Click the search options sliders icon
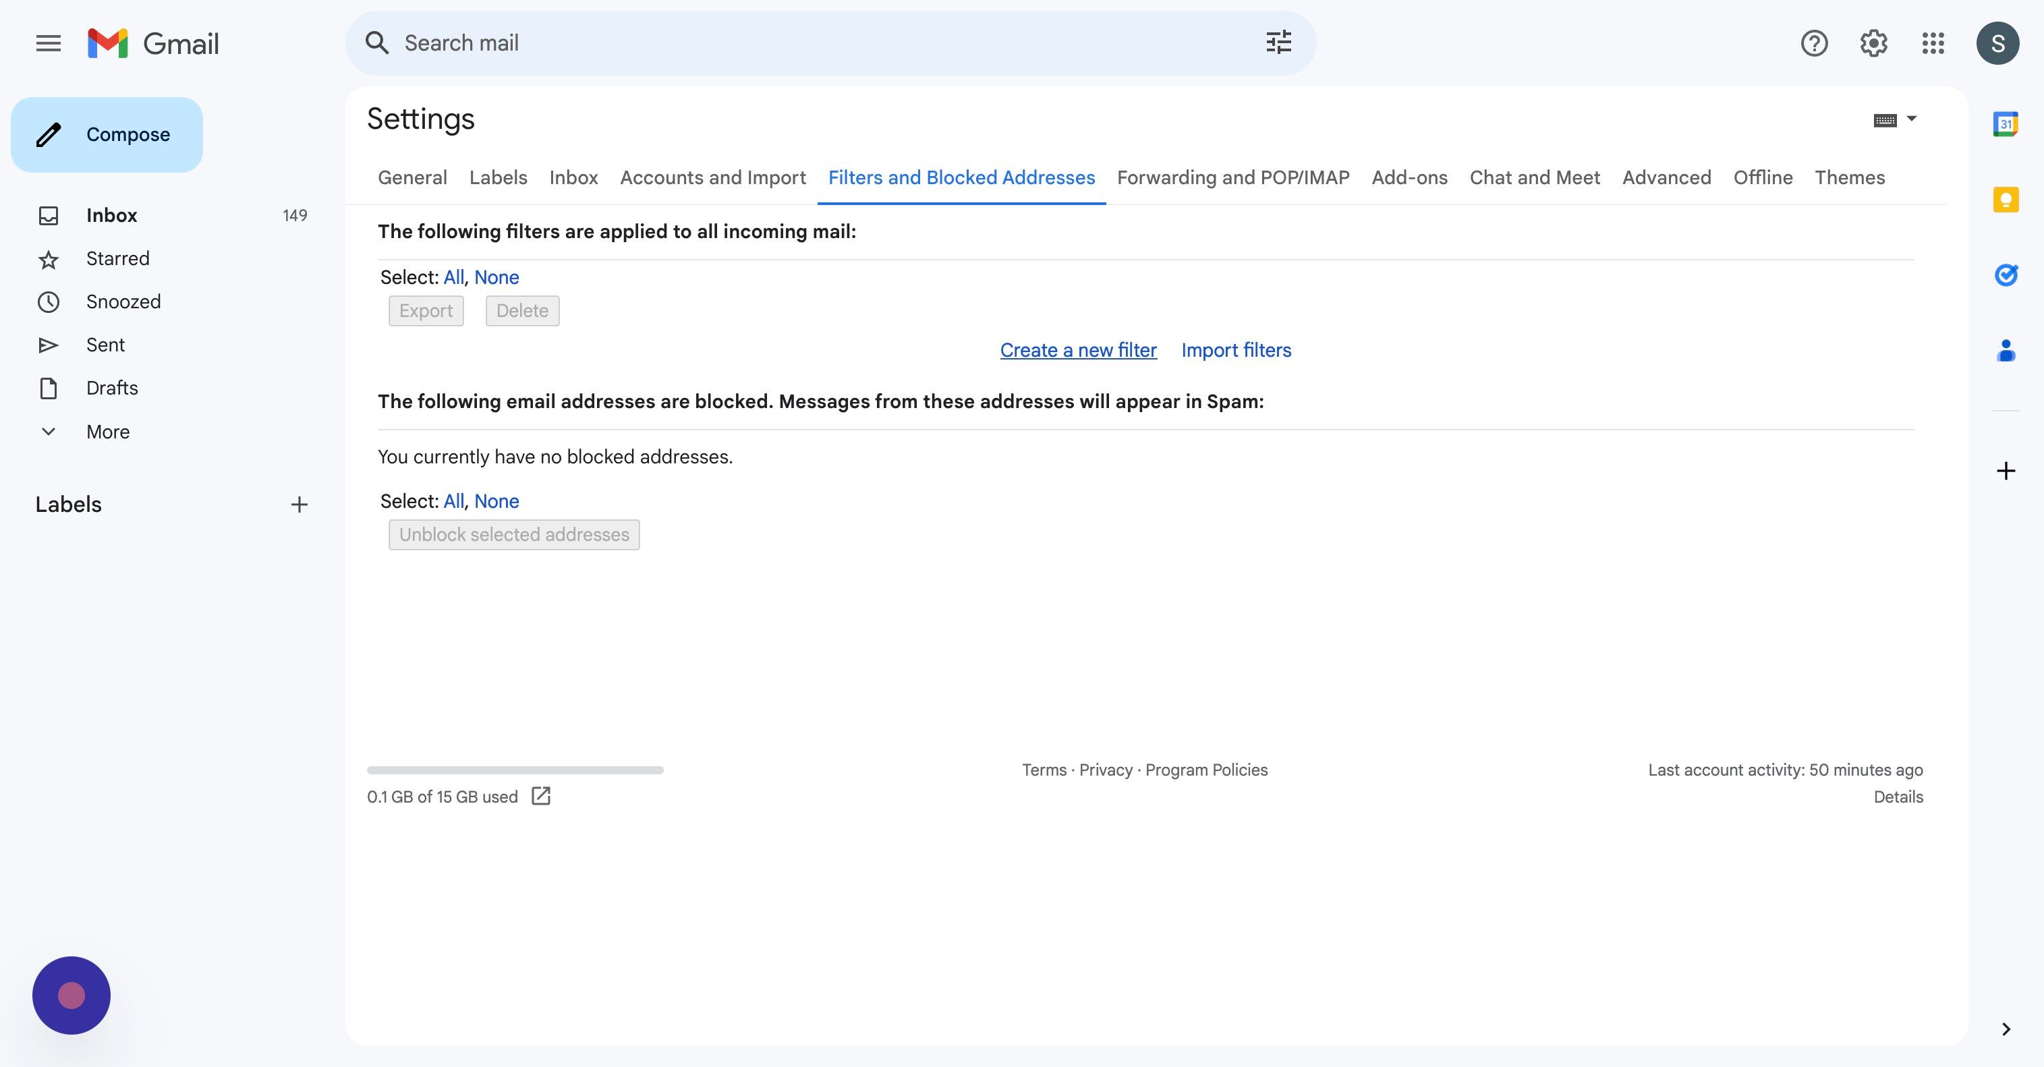 tap(1278, 42)
